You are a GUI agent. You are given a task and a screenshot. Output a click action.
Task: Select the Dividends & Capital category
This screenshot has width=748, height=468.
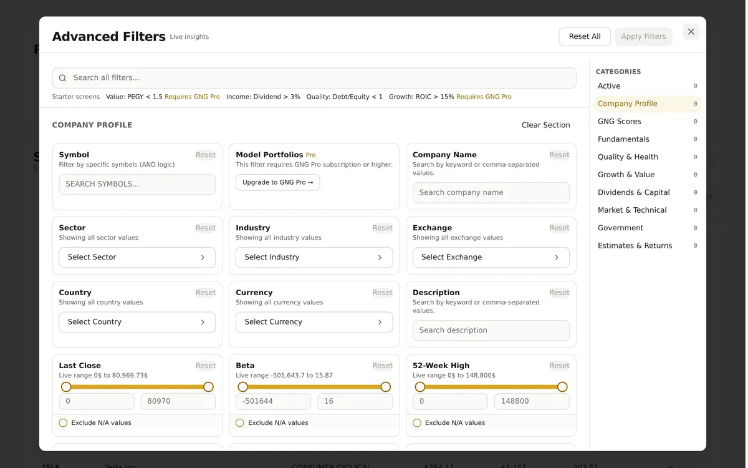(648, 192)
